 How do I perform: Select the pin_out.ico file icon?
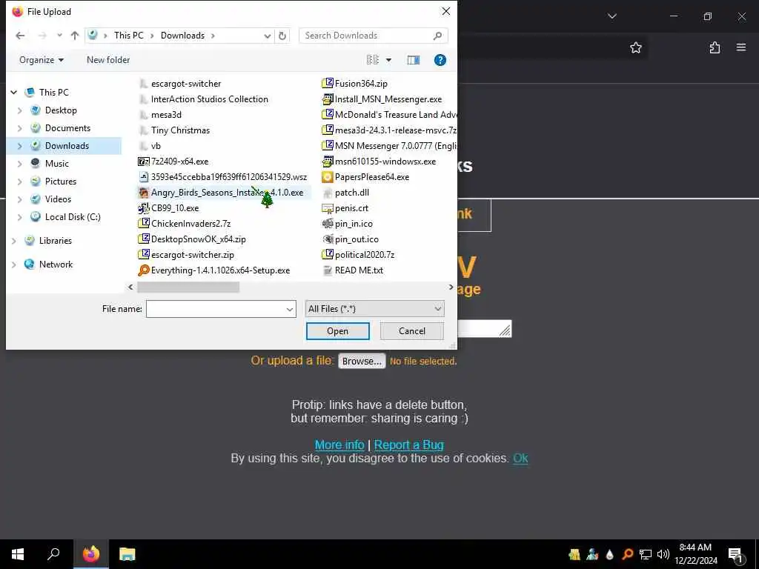328,239
